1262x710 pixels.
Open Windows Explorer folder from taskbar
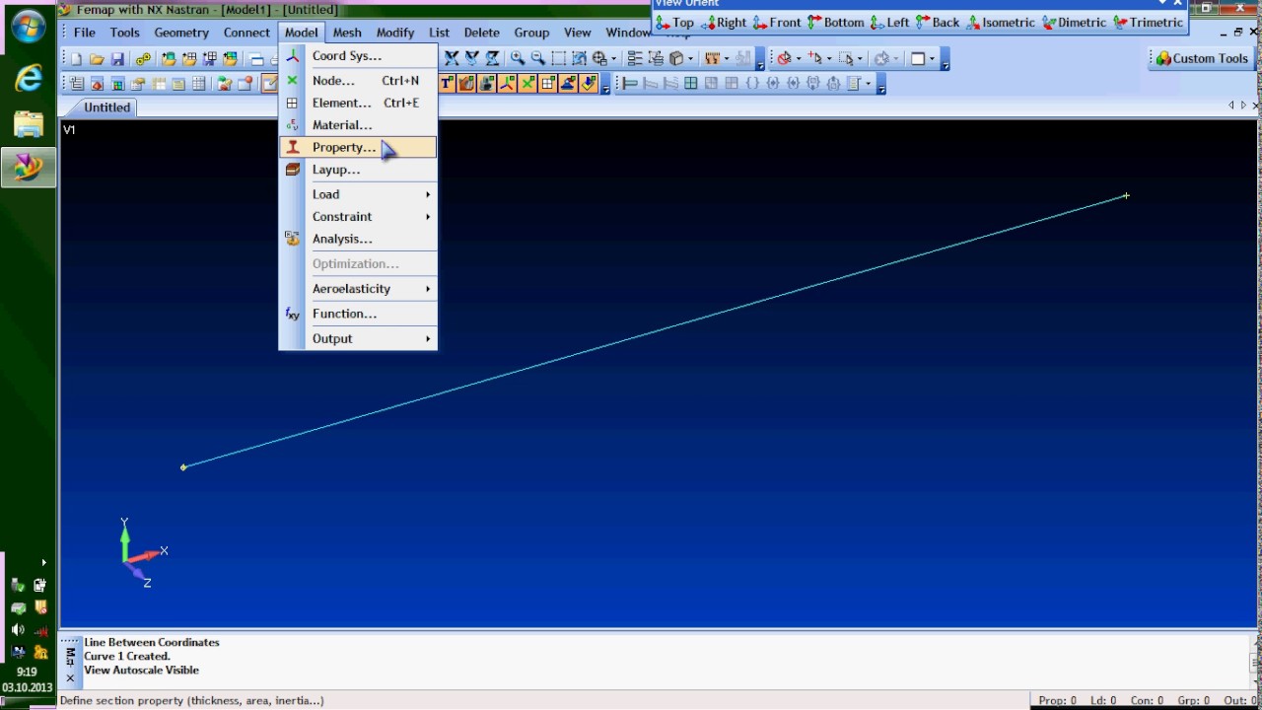pos(29,123)
